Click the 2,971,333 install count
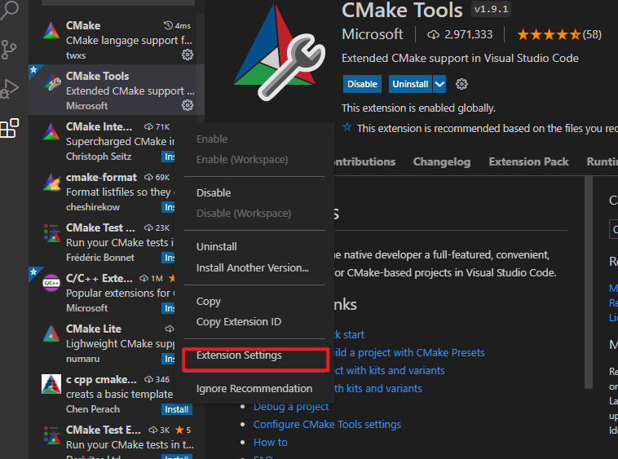Image resolution: width=618 pixels, height=459 pixels. tap(460, 35)
